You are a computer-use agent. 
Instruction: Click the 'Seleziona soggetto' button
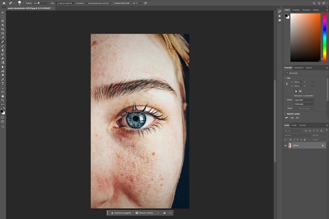point(121,213)
